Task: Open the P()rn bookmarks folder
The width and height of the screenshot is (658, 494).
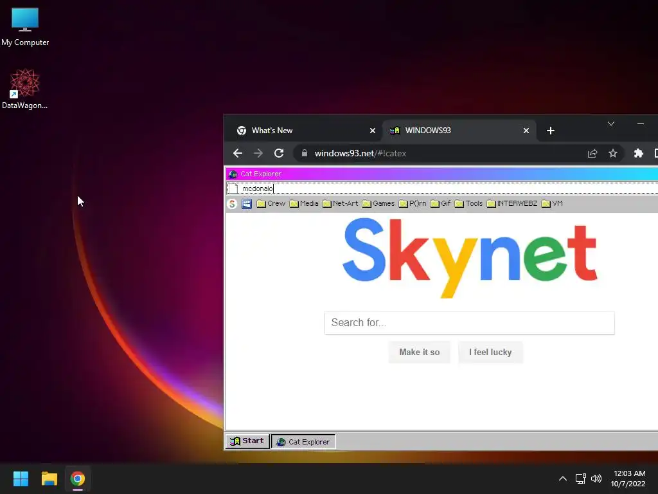Action: pyautogui.click(x=413, y=204)
